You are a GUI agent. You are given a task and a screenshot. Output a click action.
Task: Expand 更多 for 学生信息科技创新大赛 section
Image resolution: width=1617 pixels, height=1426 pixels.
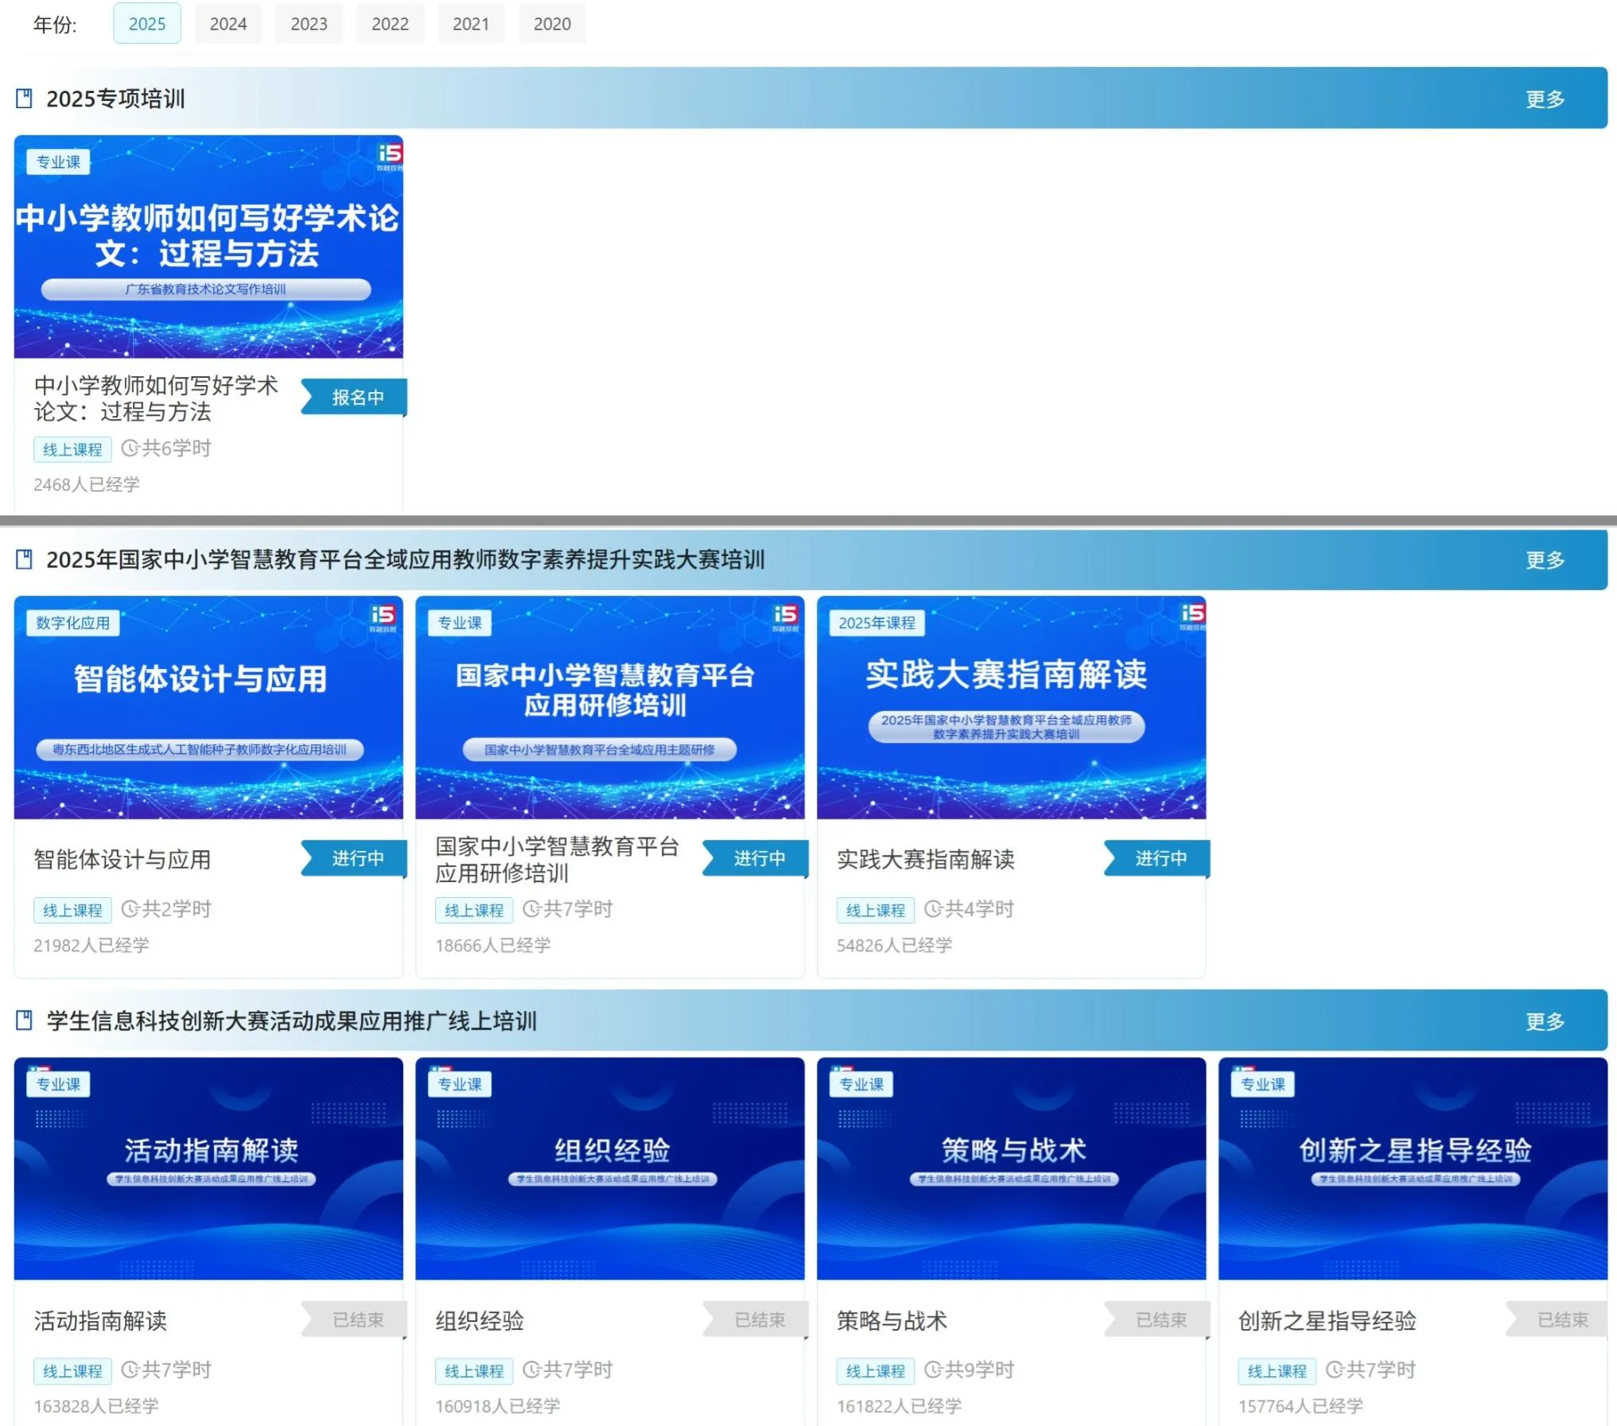1545,1021
